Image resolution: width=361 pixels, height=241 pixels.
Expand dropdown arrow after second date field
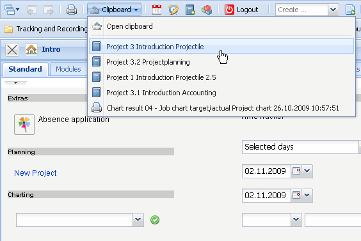coord(307,196)
